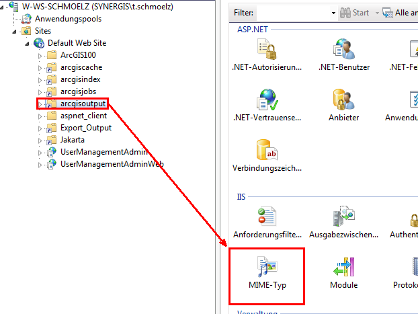This screenshot has width=418, height=314.
Task: Click the UserManagementAdminWeb application icon
Action: (x=52, y=164)
